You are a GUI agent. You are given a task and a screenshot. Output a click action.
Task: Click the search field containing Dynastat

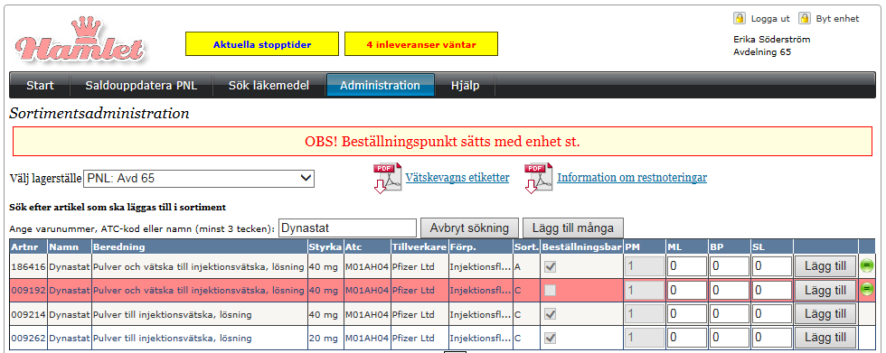[347, 228]
